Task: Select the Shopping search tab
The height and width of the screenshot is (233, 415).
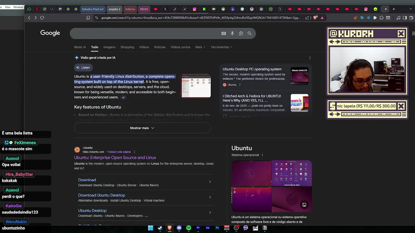Action: click(127, 47)
